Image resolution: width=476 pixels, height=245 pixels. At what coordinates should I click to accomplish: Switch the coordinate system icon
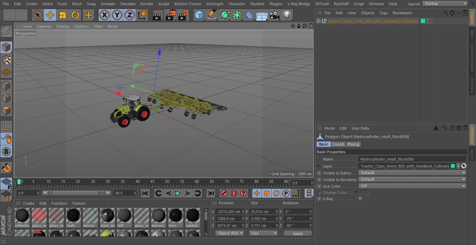[x=143, y=15]
